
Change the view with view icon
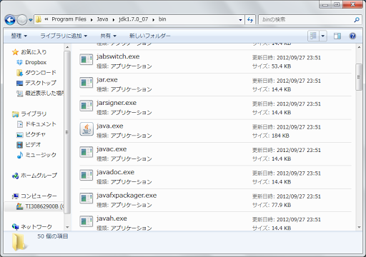(313, 36)
